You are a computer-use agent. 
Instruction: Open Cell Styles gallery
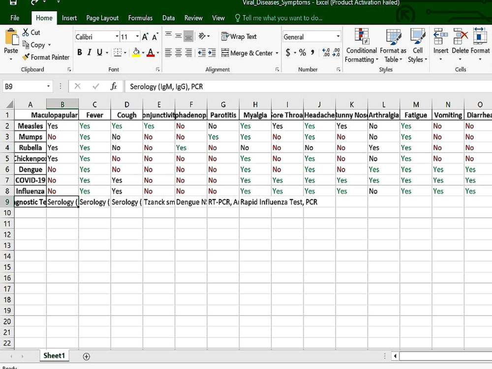[x=418, y=45]
